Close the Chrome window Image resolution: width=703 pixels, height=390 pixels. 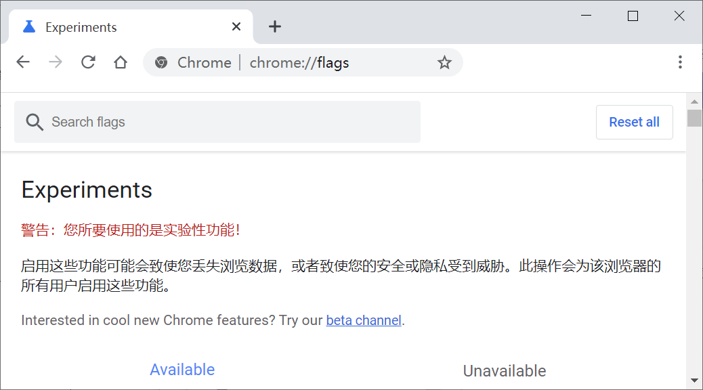679,16
